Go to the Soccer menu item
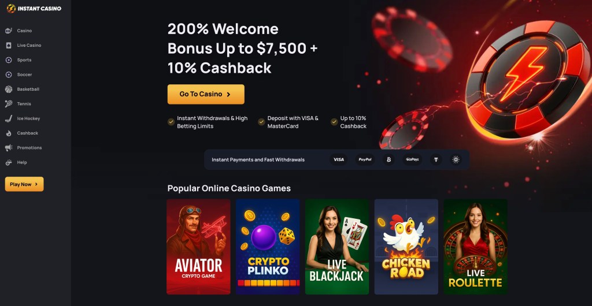This screenshot has height=306, width=592. tap(24, 74)
